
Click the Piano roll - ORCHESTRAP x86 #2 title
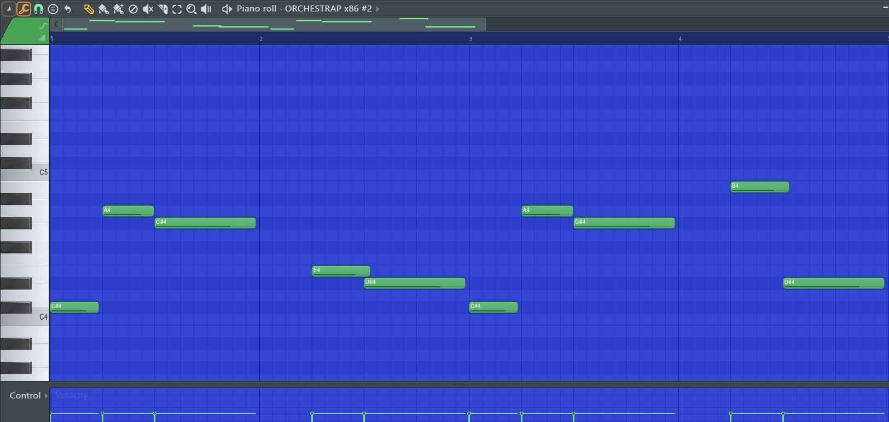304,9
